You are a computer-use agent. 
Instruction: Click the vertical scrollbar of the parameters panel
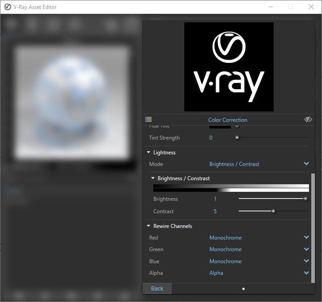click(313, 228)
